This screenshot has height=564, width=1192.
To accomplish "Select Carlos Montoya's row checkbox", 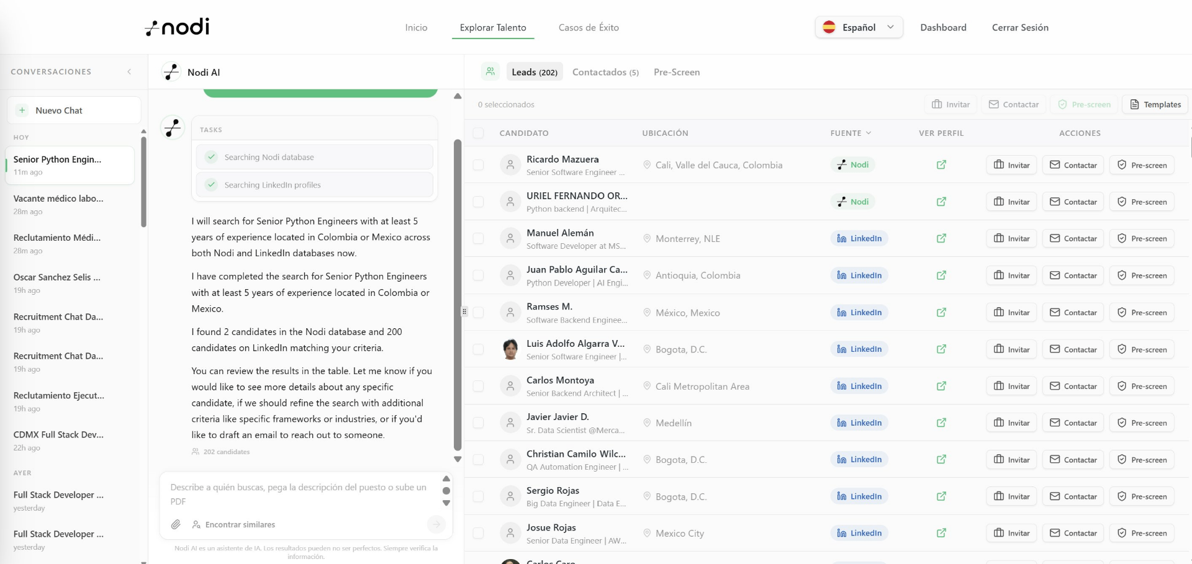I will coord(478,387).
